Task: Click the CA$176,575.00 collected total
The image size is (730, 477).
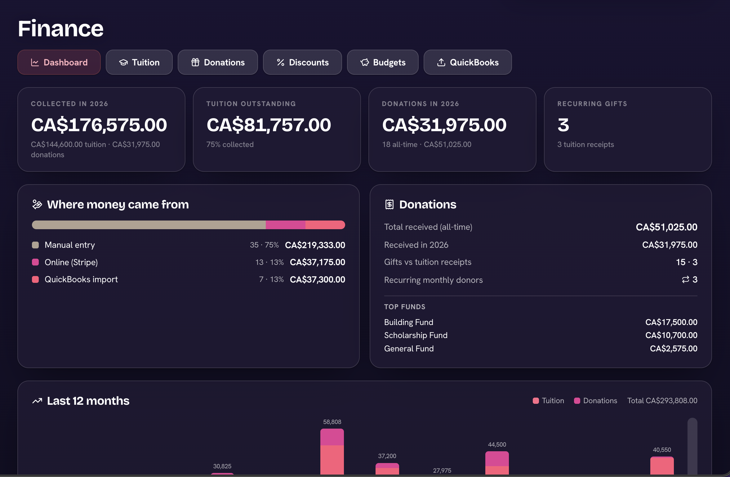Action: [x=99, y=125]
